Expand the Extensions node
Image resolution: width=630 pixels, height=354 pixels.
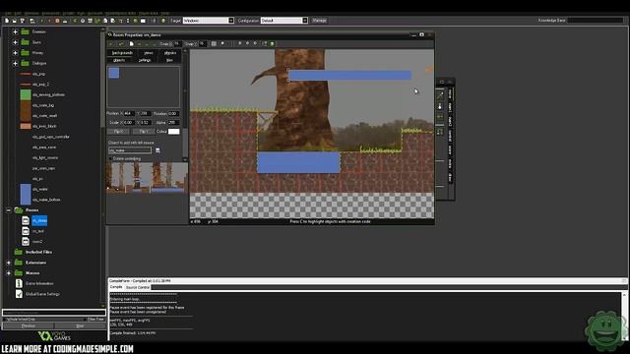coord(9,263)
